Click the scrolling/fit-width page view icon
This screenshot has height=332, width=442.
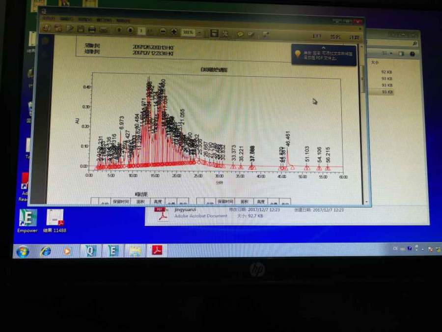click(214, 33)
